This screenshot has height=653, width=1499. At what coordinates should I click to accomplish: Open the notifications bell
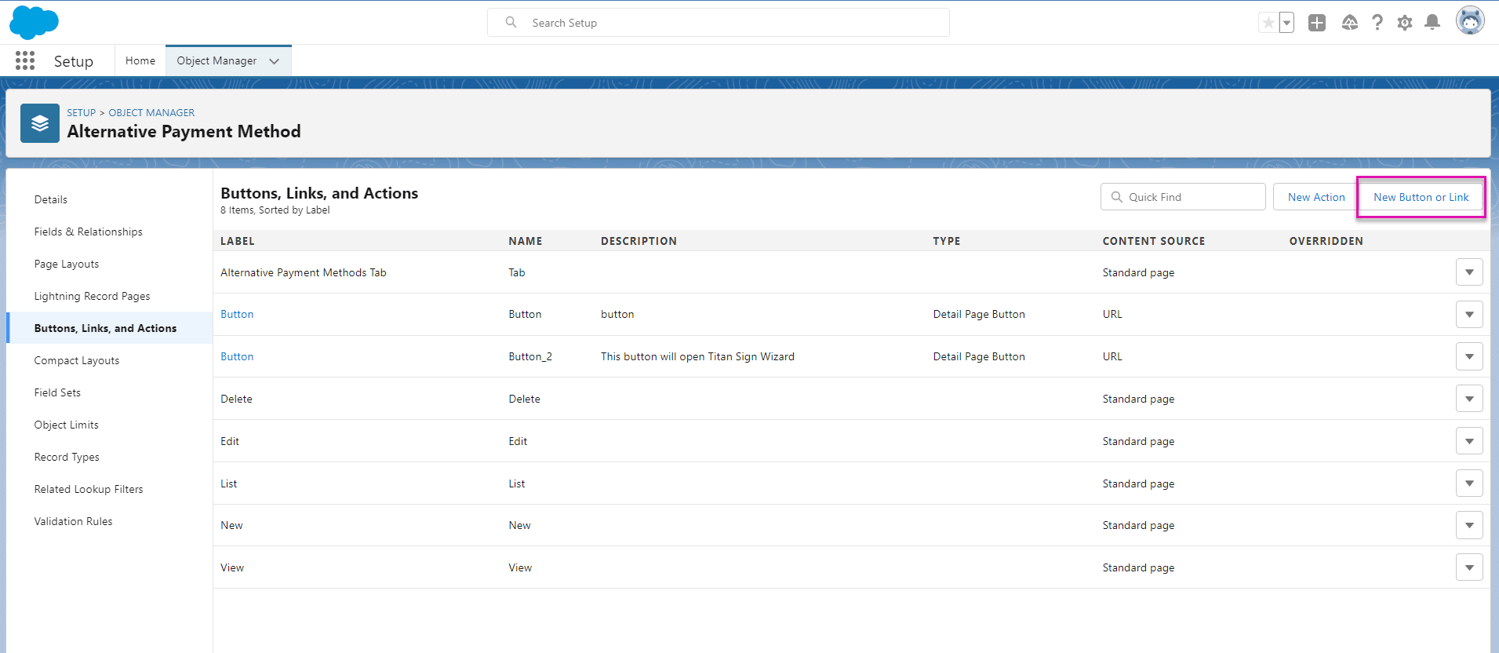1432,23
